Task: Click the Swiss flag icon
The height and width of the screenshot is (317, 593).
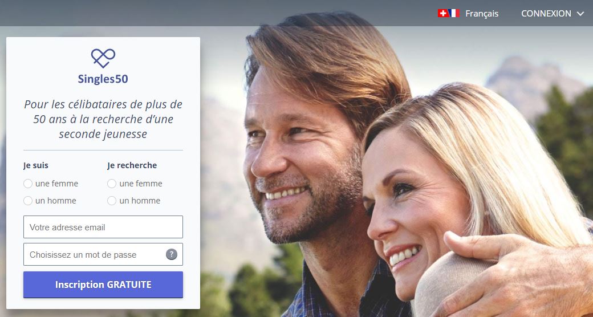Action: [x=443, y=13]
